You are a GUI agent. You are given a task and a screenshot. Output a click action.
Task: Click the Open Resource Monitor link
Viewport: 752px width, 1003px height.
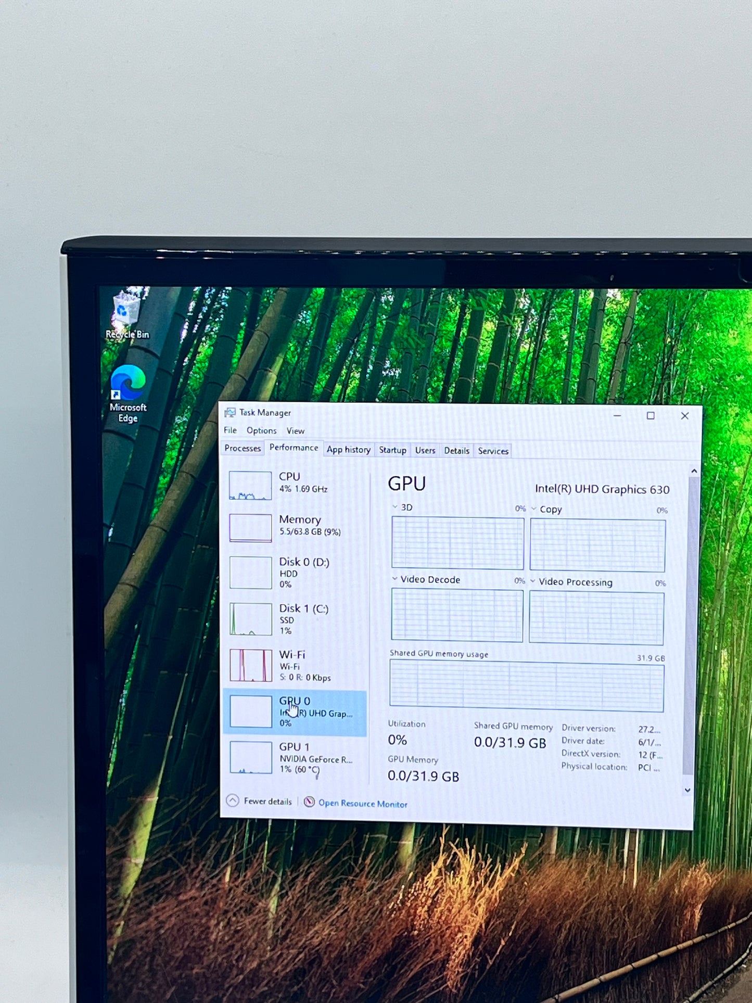coord(363,804)
